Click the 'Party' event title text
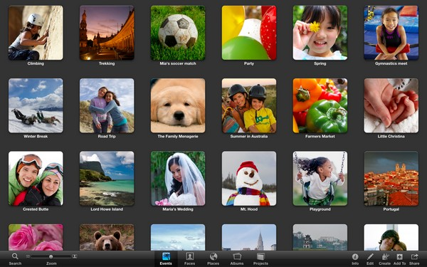 tap(249, 63)
